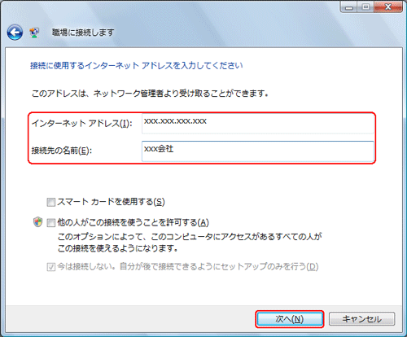
Task: Go back using the blue arrow button
Action: point(15,33)
